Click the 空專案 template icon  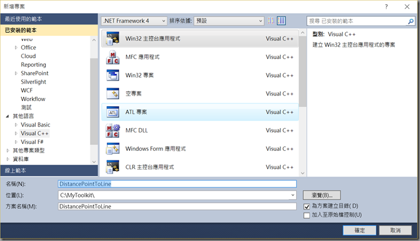113,94
